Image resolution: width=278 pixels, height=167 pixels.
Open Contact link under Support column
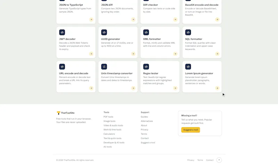(x=145, y=138)
